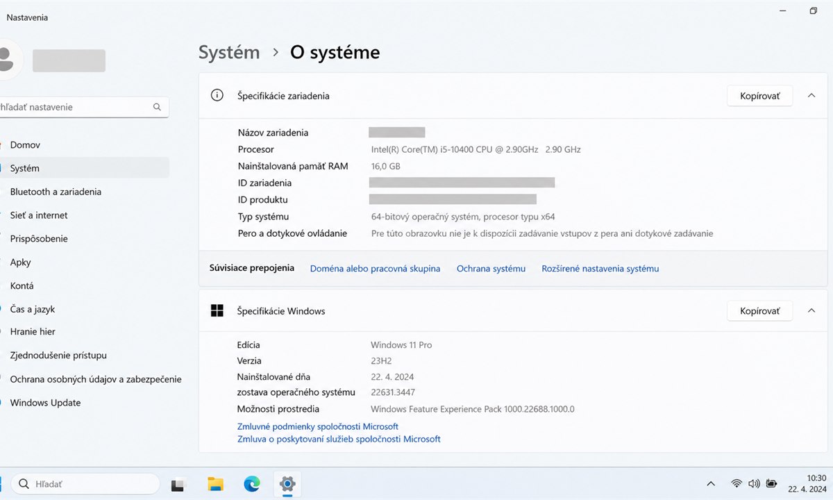
Task: Launch Microsoft Edge from the taskbar
Action: tap(251, 484)
